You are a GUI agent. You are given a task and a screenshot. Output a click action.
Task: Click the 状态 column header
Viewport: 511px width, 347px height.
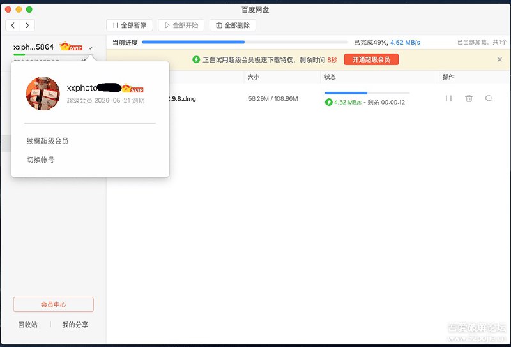330,77
